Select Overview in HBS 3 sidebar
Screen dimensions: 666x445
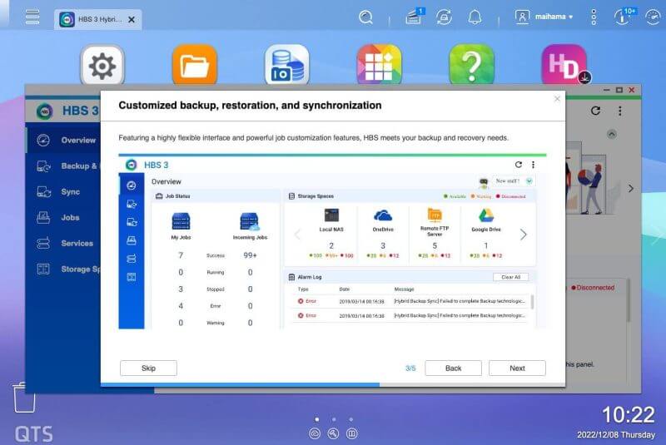tap(64, 140)
